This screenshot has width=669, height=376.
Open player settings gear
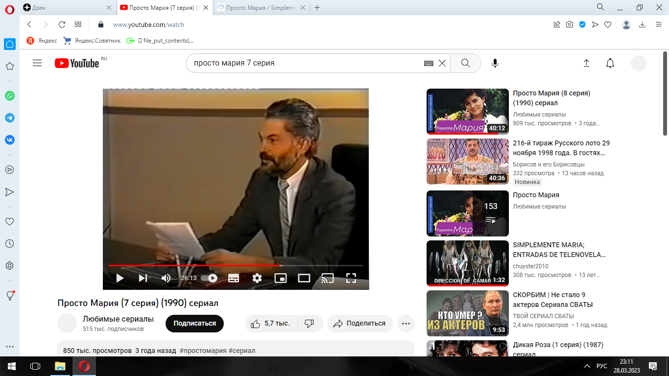257,278
